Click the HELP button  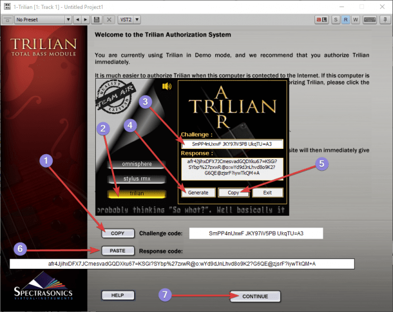click(118, 295)
